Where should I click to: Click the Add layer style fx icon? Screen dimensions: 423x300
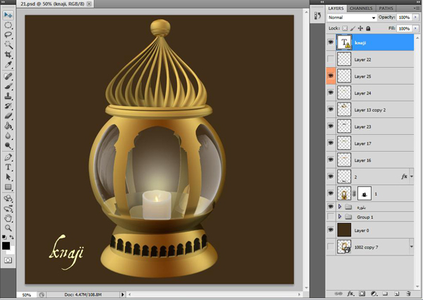(350, 293)
